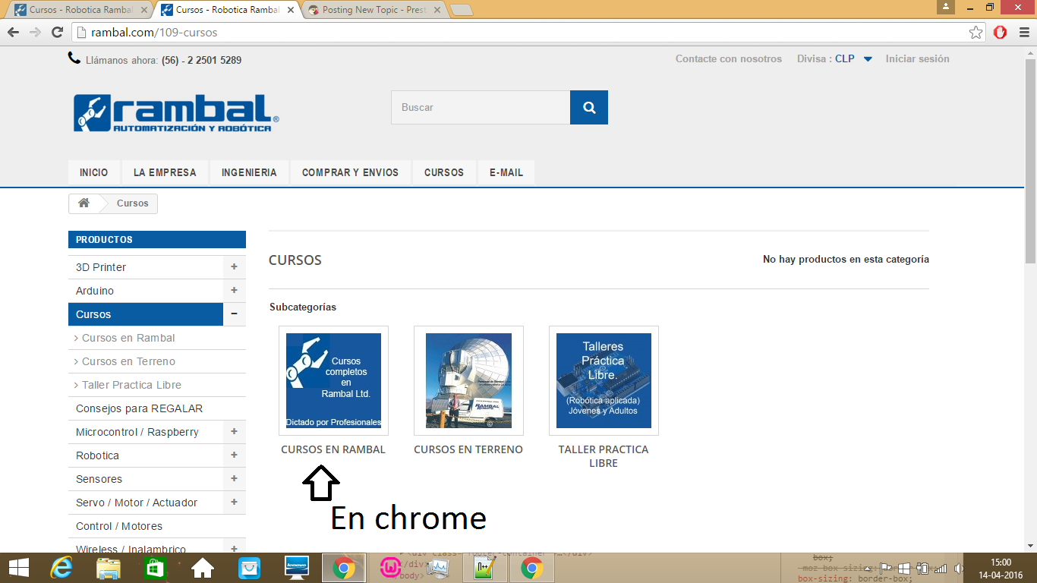Click the home icon in the breadcrumb
The image size is (1037, 583).
pyautogui.click(x=84, y=203)
